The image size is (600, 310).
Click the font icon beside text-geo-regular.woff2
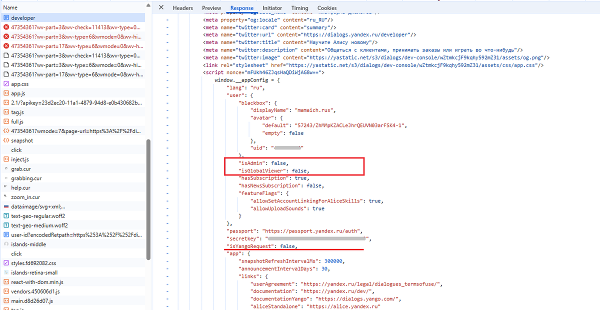coord(6,215)
